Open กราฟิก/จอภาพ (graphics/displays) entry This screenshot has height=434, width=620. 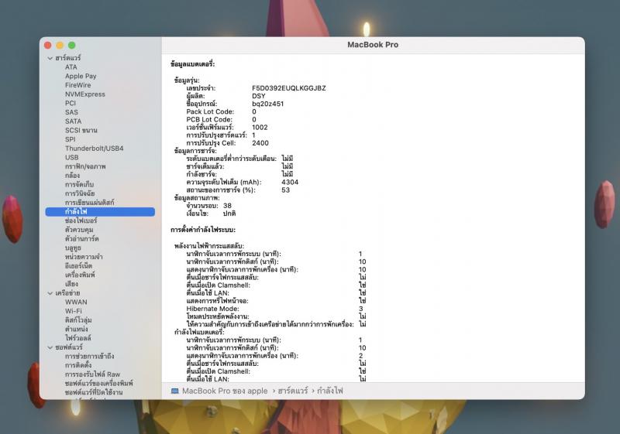85,166
